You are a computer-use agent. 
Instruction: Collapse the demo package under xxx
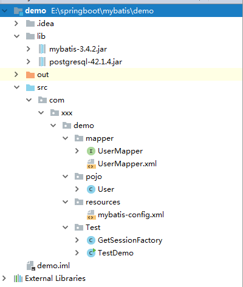point(53,126)
